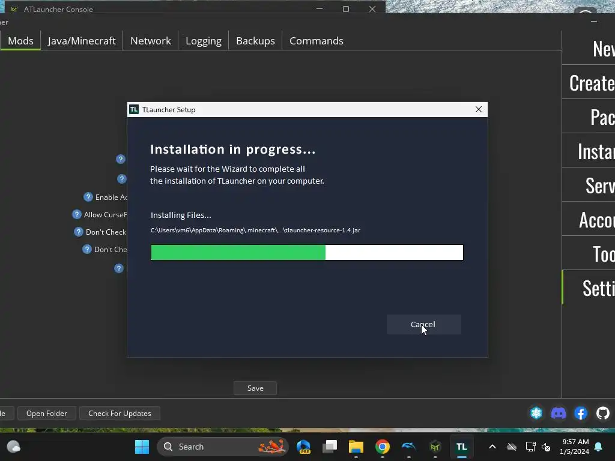Switch to the Java/Minecraft tab
Image resolution: width=615 pixels, height=461 pixels.
tap(82, 41)
